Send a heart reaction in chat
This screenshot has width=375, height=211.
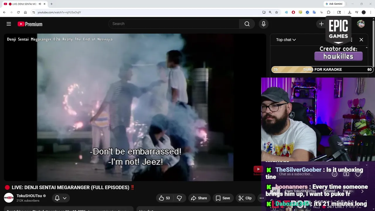pyautogui.click(x=358, y=174)
